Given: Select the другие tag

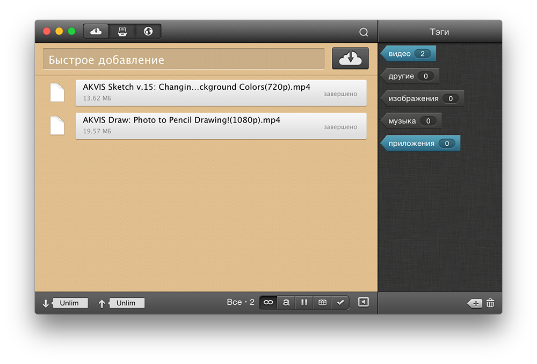Looking at the screenshot, I should coord(410,76).
